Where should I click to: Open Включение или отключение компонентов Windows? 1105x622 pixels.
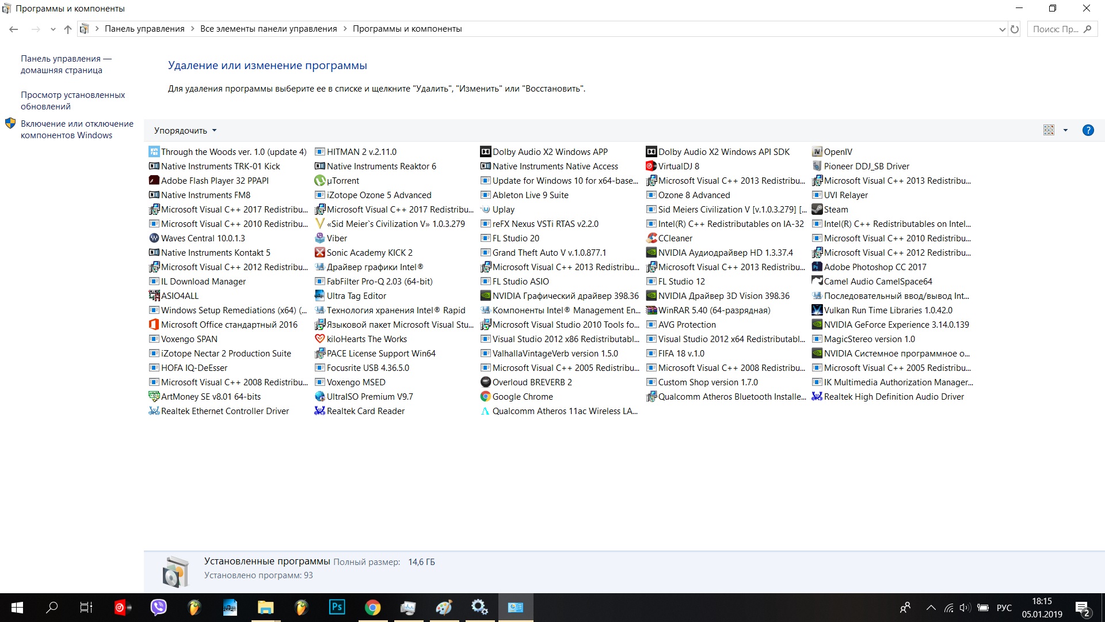77,130
